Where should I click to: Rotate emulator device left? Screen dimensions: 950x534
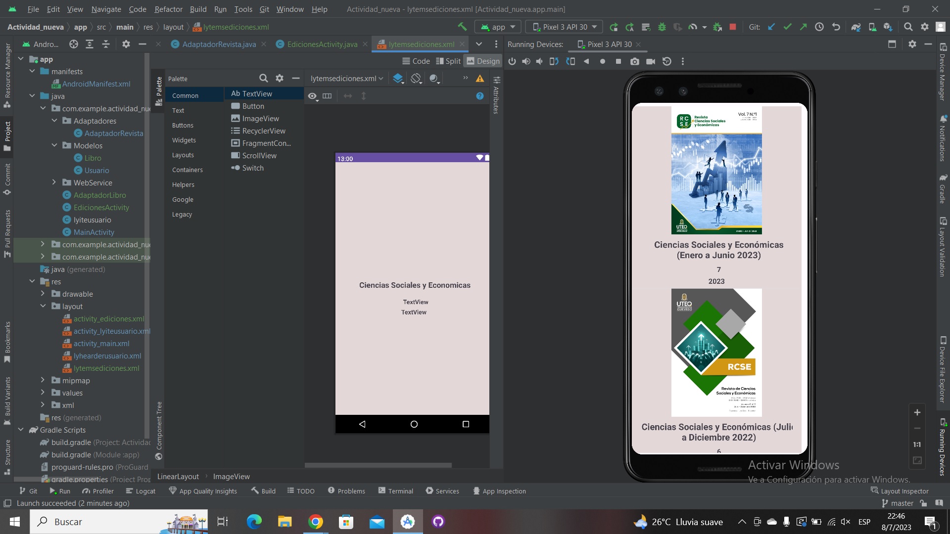tap(554, 61)
